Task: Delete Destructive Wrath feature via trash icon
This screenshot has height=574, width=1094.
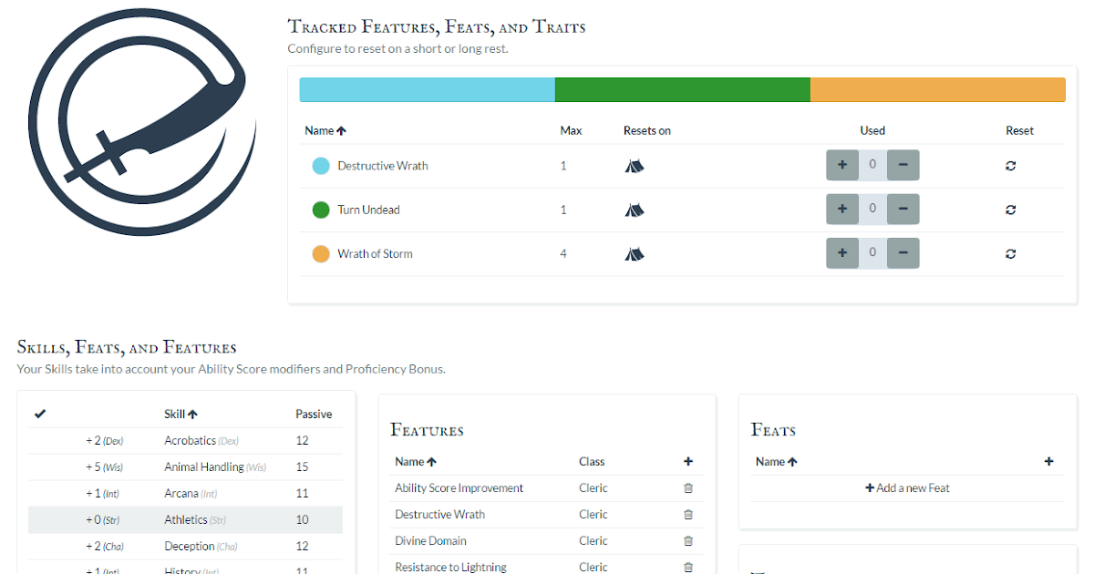Action: [688, 515]
